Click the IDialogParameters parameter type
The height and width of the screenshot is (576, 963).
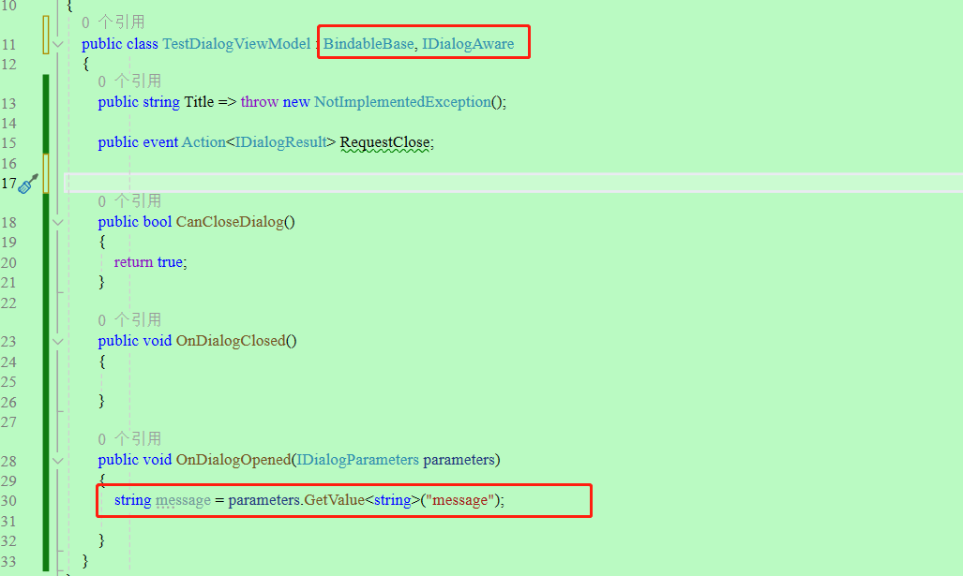tap(357, 460)
